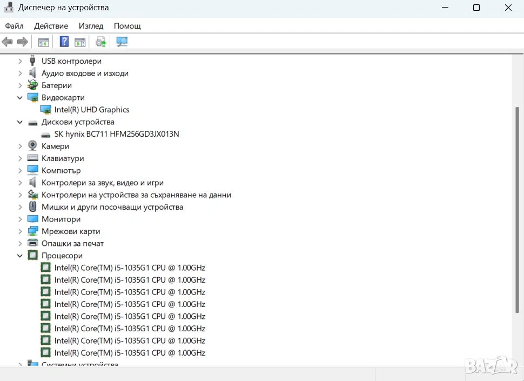The height and width of the screenshot is (381, 524).
Task: Scan for hardware changes via the monitor icon
Action: click(122, 42)
